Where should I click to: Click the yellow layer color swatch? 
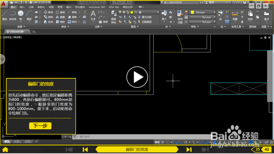coord(132,12)
